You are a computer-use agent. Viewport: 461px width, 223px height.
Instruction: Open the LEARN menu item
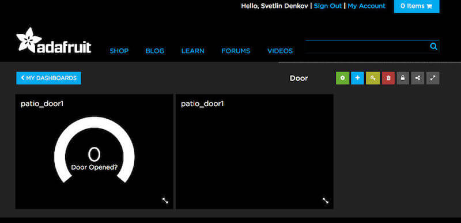193,51
